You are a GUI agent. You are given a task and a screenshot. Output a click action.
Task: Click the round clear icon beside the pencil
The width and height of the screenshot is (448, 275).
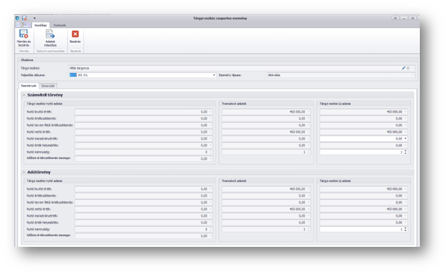pos(408,68)
